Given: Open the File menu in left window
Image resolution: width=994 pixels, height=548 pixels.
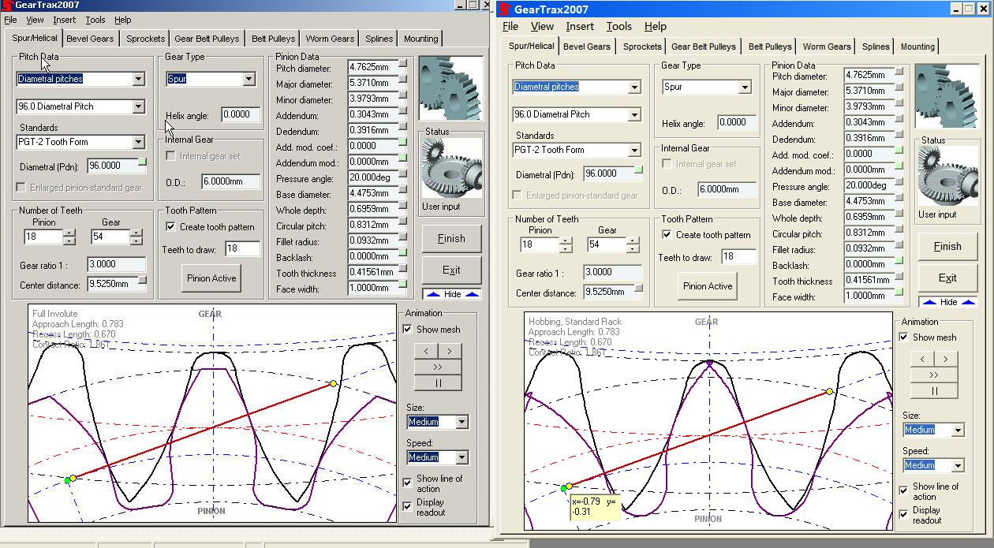Looking at the screenshot, I should [x=10, y=20].
